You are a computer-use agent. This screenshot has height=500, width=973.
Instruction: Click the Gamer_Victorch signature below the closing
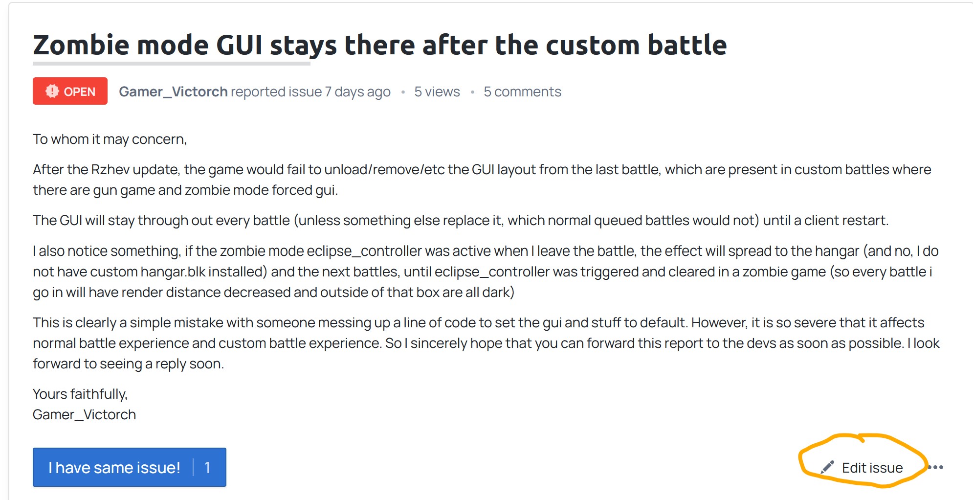click(84, 414)
